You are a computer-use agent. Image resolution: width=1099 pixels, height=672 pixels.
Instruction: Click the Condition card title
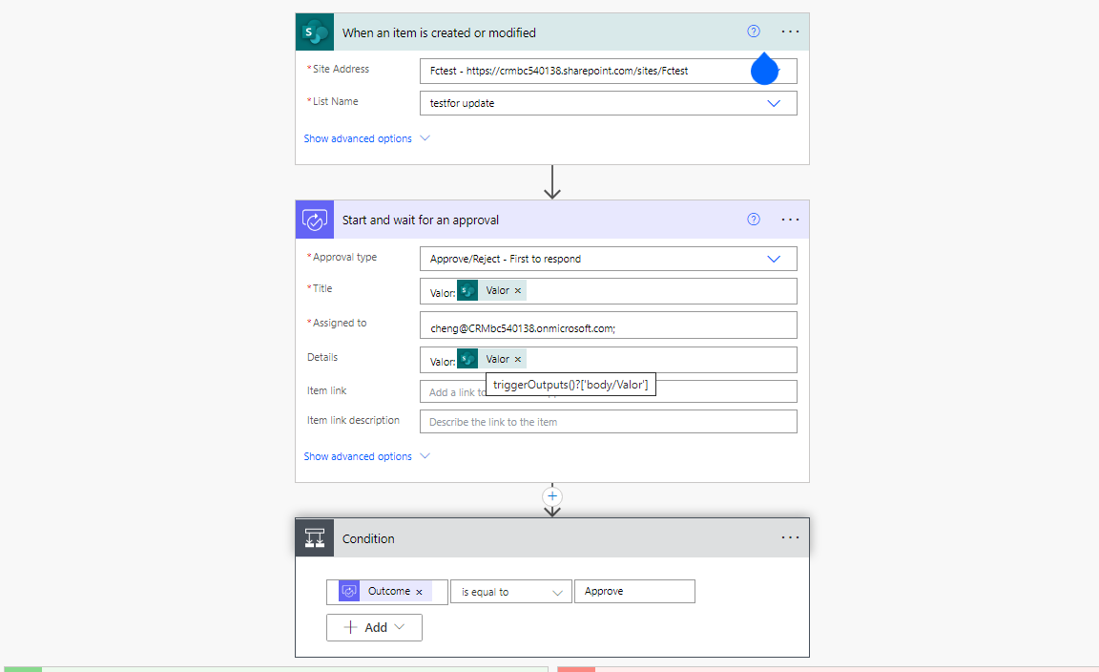pos(368,538)
